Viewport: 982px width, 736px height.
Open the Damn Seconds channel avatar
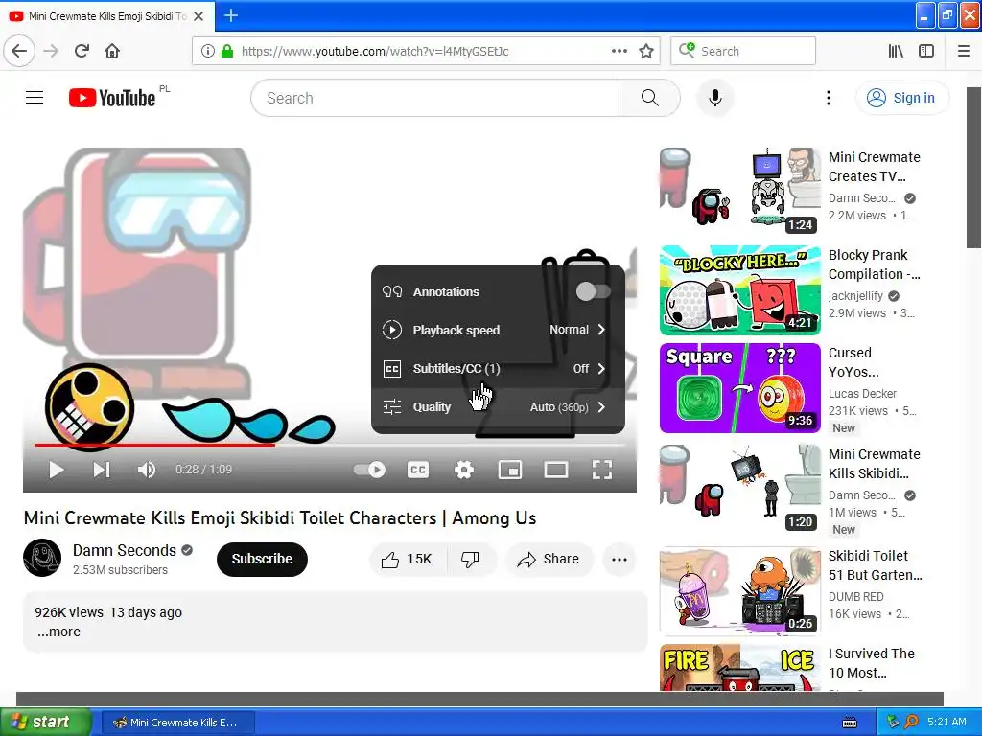(42, 558)
